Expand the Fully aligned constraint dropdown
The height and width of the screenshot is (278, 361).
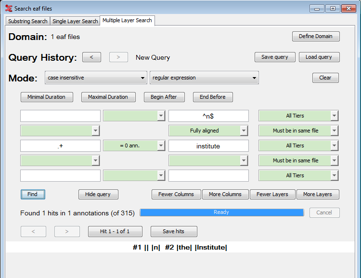coord(208,131)
